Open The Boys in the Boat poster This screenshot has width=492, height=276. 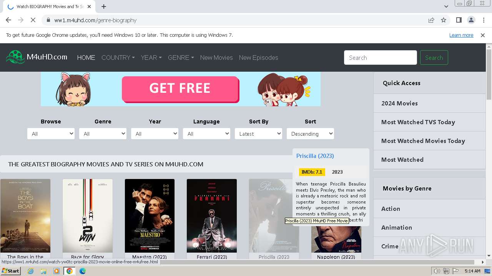[25, 216]
